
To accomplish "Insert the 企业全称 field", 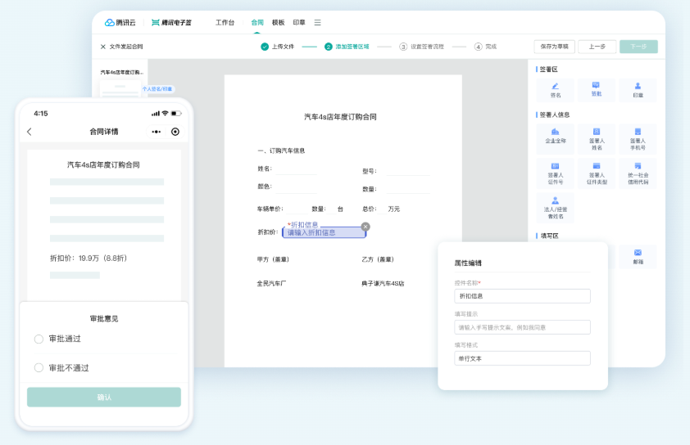I will click(556, 139).
